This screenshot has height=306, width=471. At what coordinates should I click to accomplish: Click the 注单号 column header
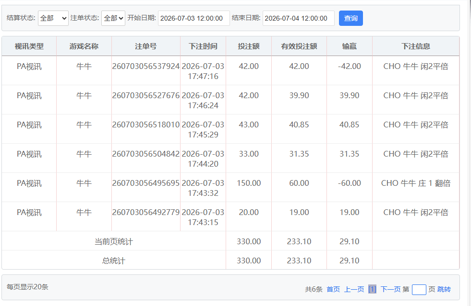click(145, 46)
